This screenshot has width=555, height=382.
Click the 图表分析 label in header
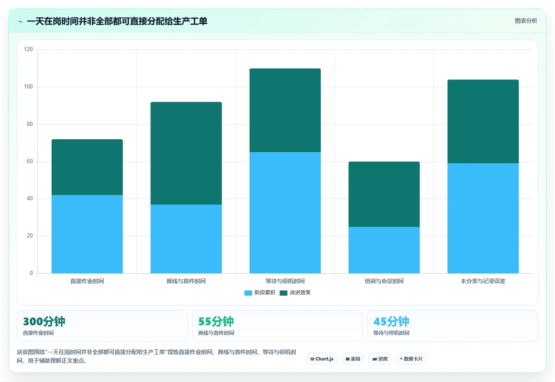tap(526, 21)
